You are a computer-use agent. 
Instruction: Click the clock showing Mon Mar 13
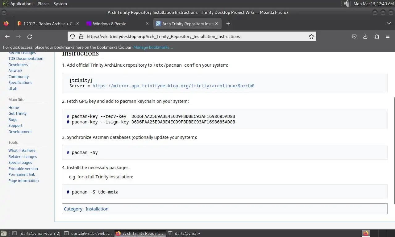coord(373,4)
